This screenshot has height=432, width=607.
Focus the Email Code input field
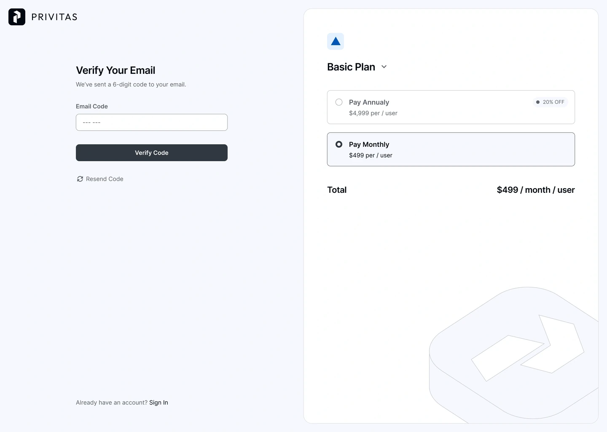152,122
